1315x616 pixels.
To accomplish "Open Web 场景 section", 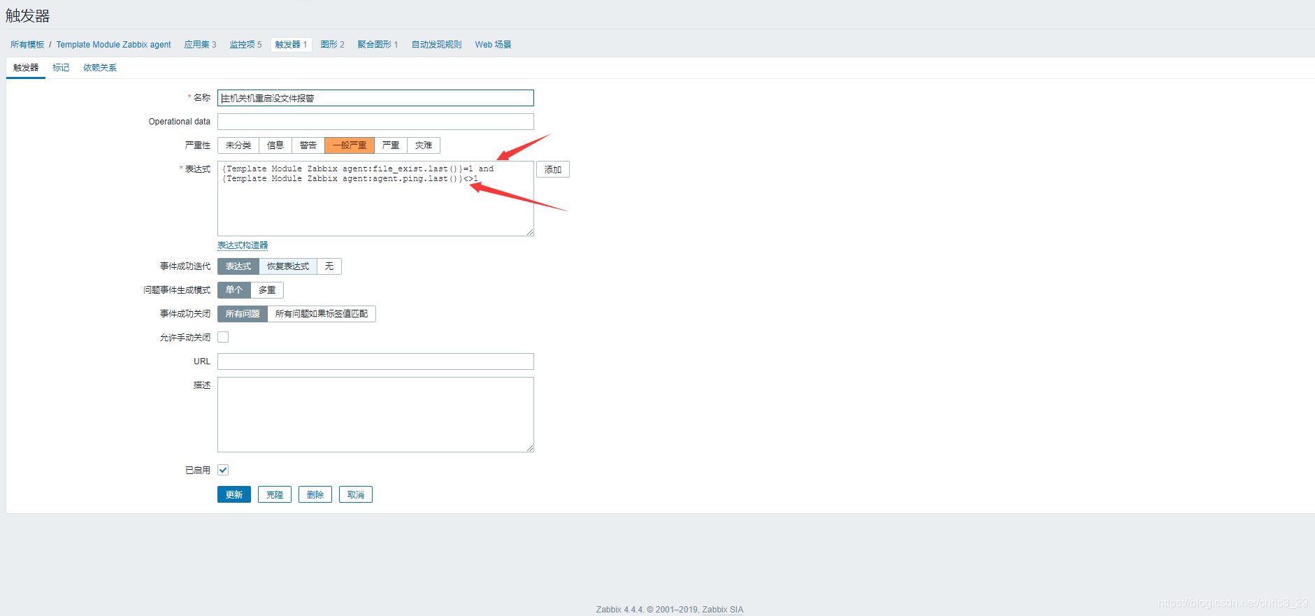I will coord(493,45).
